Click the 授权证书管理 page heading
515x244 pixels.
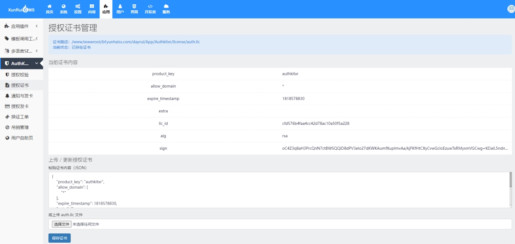tap(73, 28)
